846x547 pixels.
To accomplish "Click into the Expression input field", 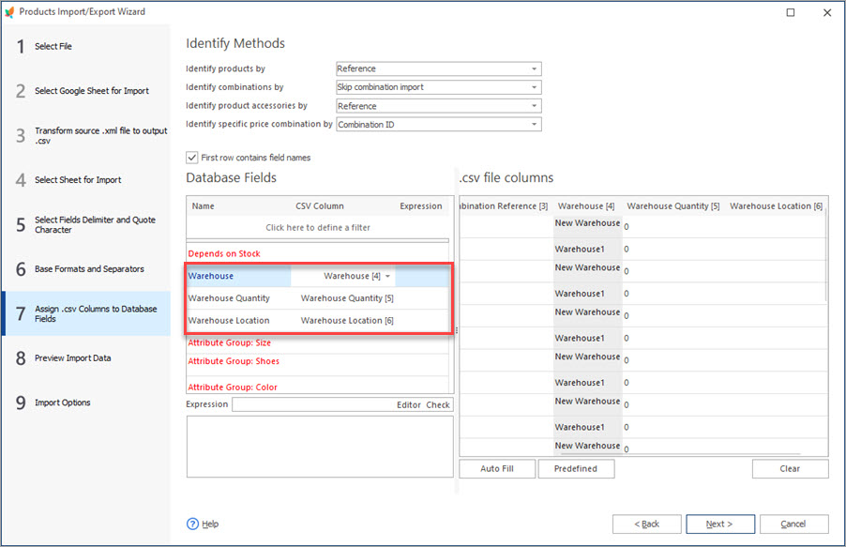I will [x=313, y=405].
